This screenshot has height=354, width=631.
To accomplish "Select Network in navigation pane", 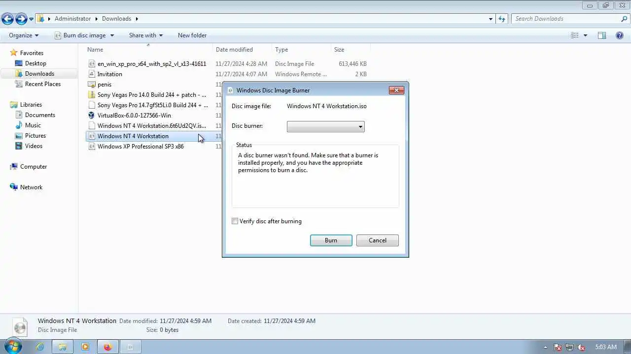I will coord(31,187).
